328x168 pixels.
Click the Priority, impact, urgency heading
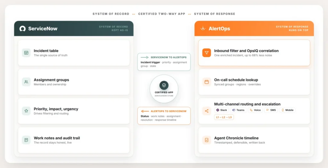click(x=56, y=109)
